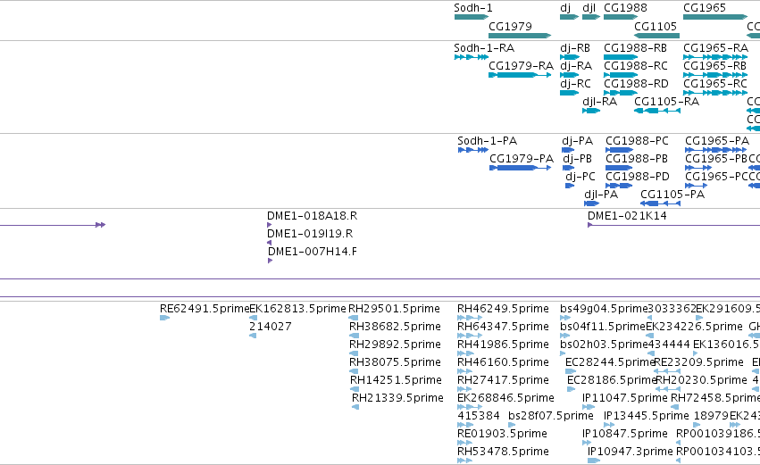Viewport: 760px width, 465px height.
Task: Click BAC end DME1-018A18.R
Action: pyautogui.click(x=269, y=225)
